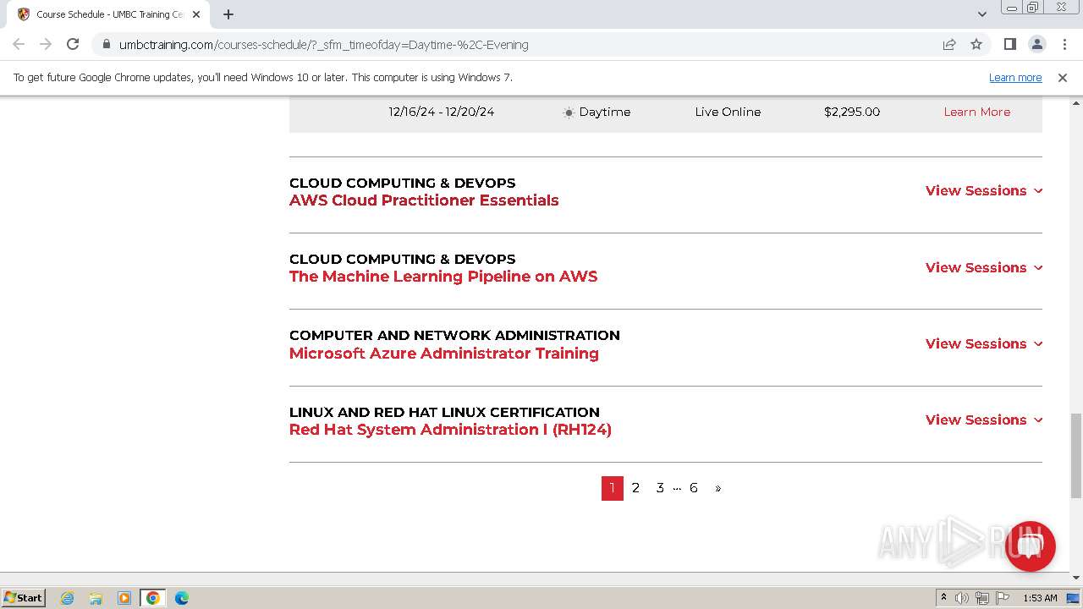Image resolution: width=1083 pixels, height=609 pixels.
Task: Open the Chrome profile menu
Action: (1036, 44)
